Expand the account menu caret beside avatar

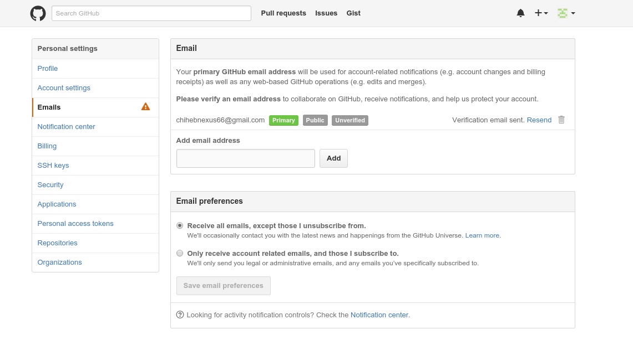click(573, 13)
